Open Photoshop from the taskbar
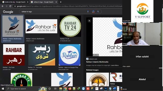 [x=106, y=89]
